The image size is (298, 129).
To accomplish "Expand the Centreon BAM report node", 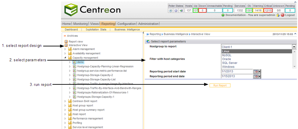I will coord(65,101).
